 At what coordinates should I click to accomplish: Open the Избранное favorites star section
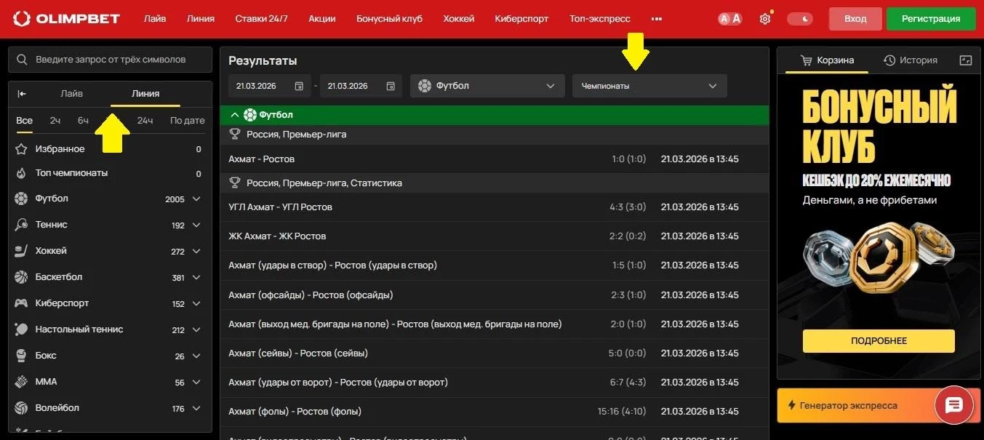tap(58, 148)
